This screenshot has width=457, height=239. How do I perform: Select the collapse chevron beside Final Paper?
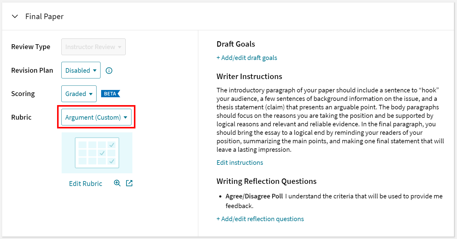coord(15,16)
